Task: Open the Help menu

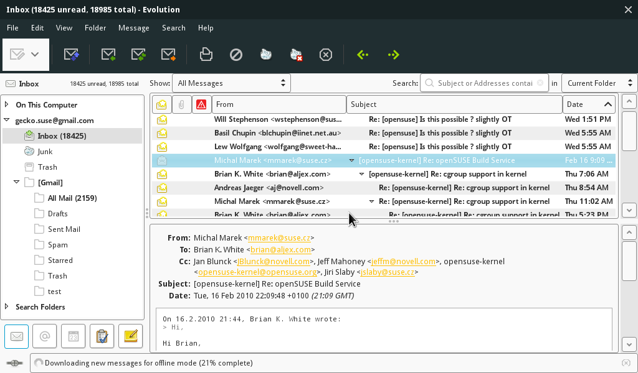Action: [206, 27]
